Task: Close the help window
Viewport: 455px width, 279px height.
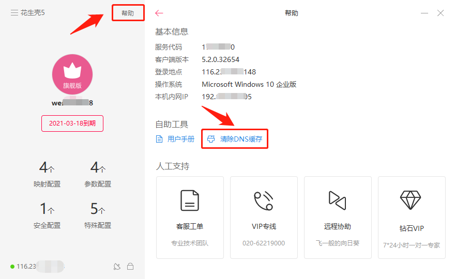Action: (441, 13)
